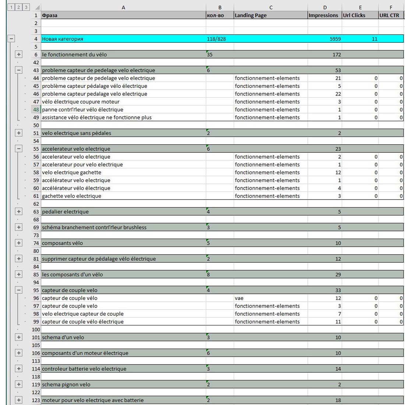
Task: Collapse the Новая категория group
Action: [x=11, y=39]
